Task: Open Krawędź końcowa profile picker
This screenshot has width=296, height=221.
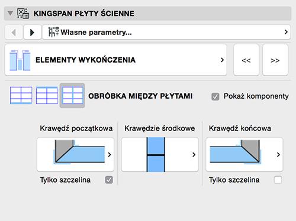Action: click(244, 155)
